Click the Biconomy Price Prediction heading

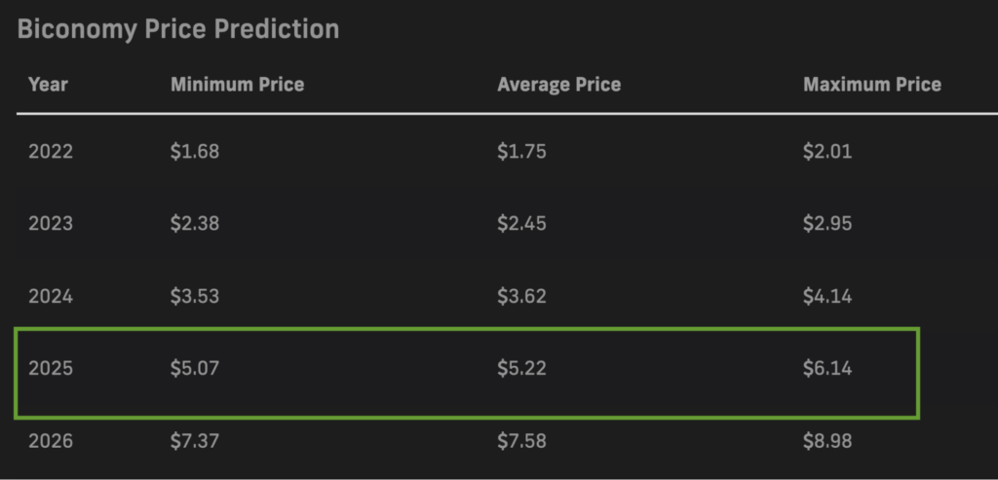(x=178, y=29)
